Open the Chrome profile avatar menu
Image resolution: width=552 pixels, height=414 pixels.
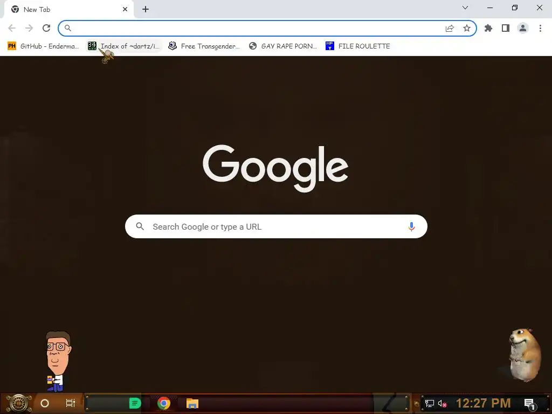tap(523, 28)
